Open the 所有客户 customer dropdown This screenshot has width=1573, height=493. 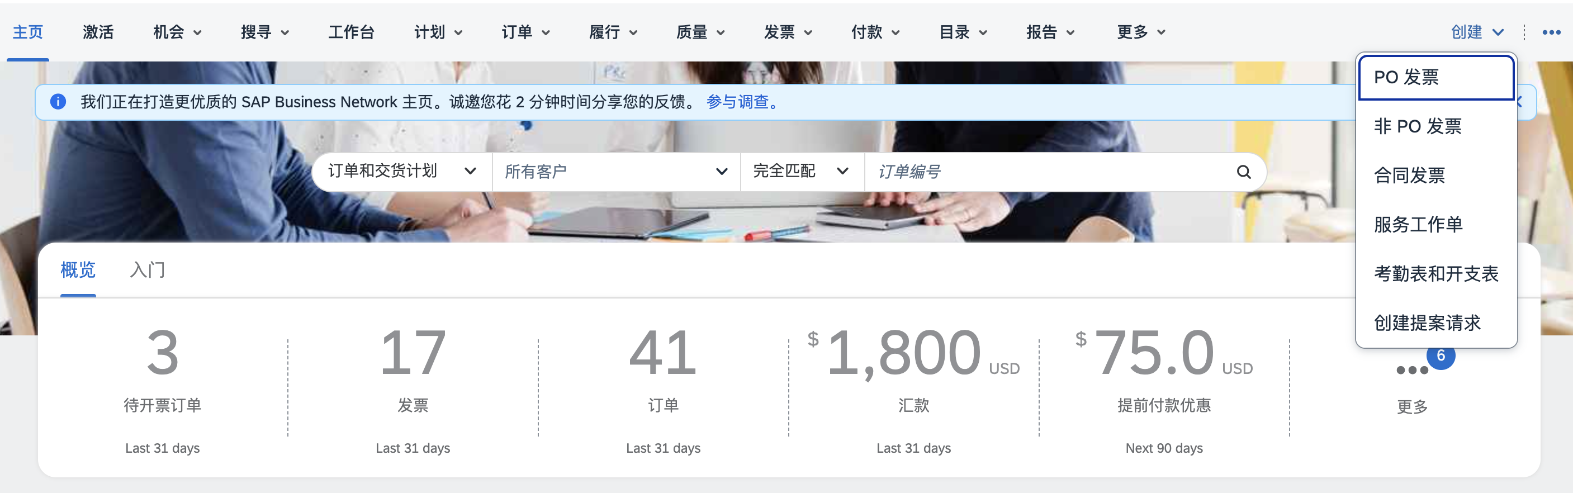pos(615,172)
